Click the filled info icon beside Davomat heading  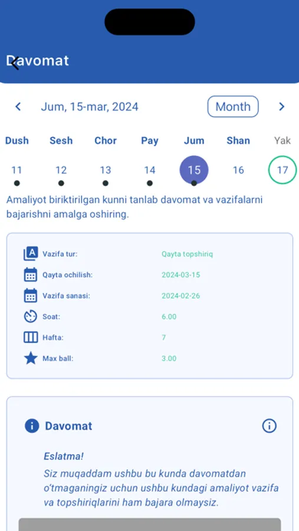[32, 425]
